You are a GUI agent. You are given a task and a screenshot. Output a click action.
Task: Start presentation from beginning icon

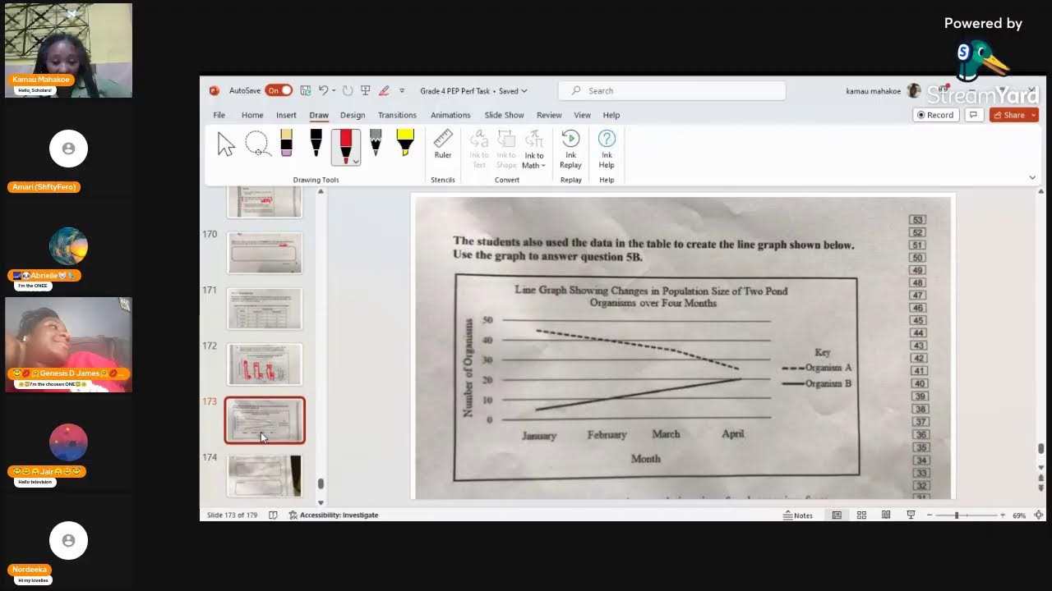[x=365, y=90]
